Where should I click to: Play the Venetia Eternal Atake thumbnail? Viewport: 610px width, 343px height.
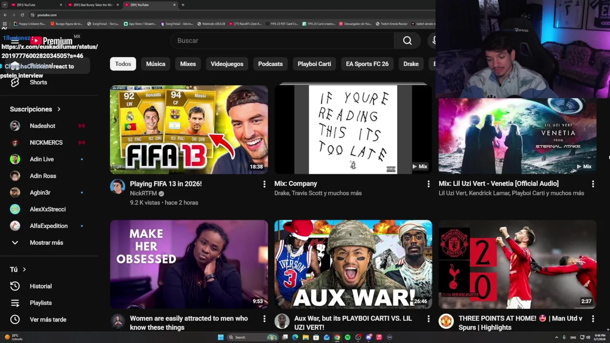click(518, 136)
